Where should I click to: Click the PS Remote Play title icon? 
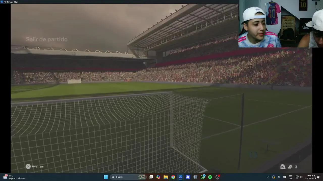click(x=2, y=2)
